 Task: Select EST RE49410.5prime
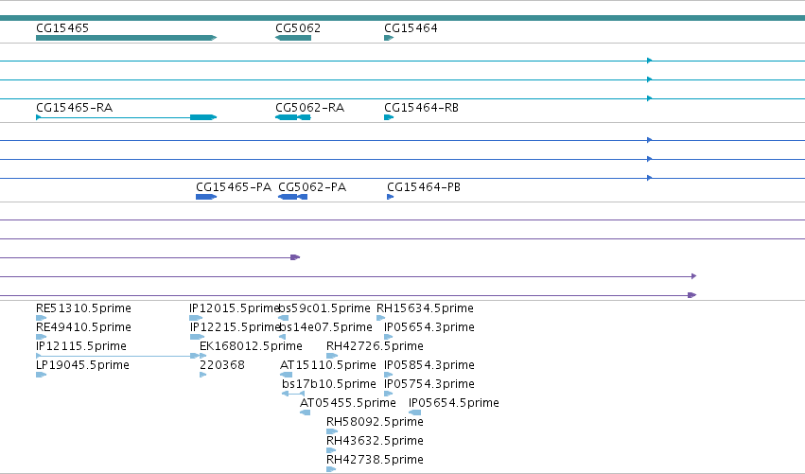(83, 327)
